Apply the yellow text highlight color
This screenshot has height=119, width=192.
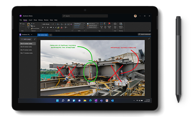point(58,27)
